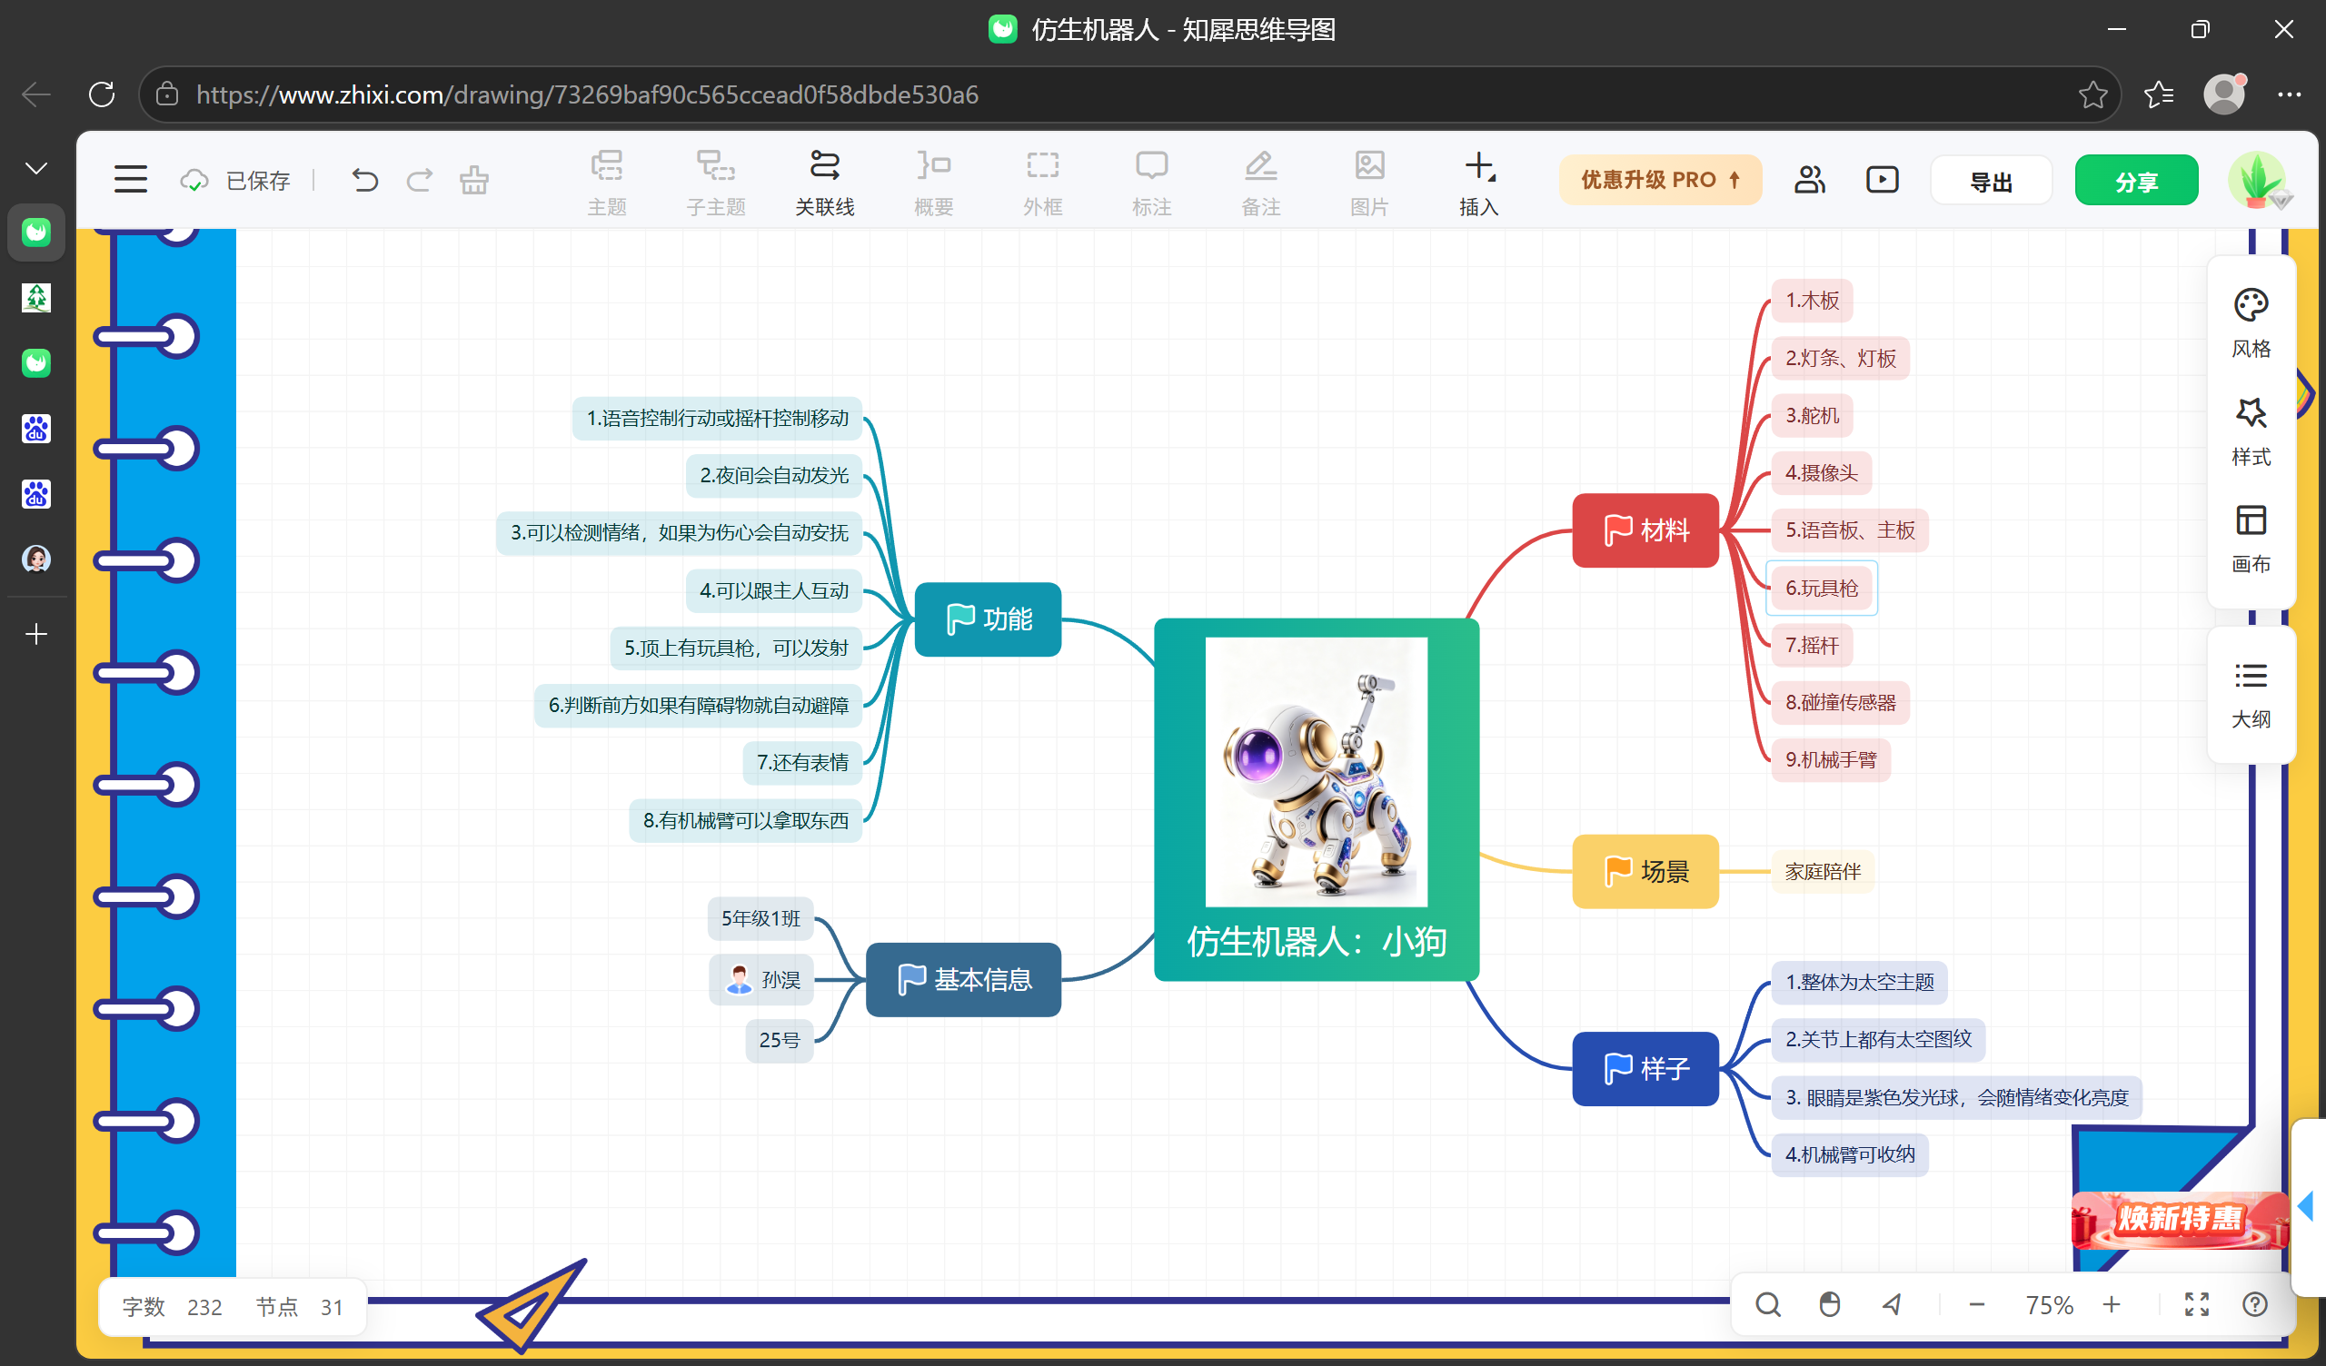Redo the last action
2326x1366 pixels.
click(x=420, y=180)
